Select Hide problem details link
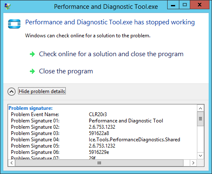 click(x=42, y=91)
